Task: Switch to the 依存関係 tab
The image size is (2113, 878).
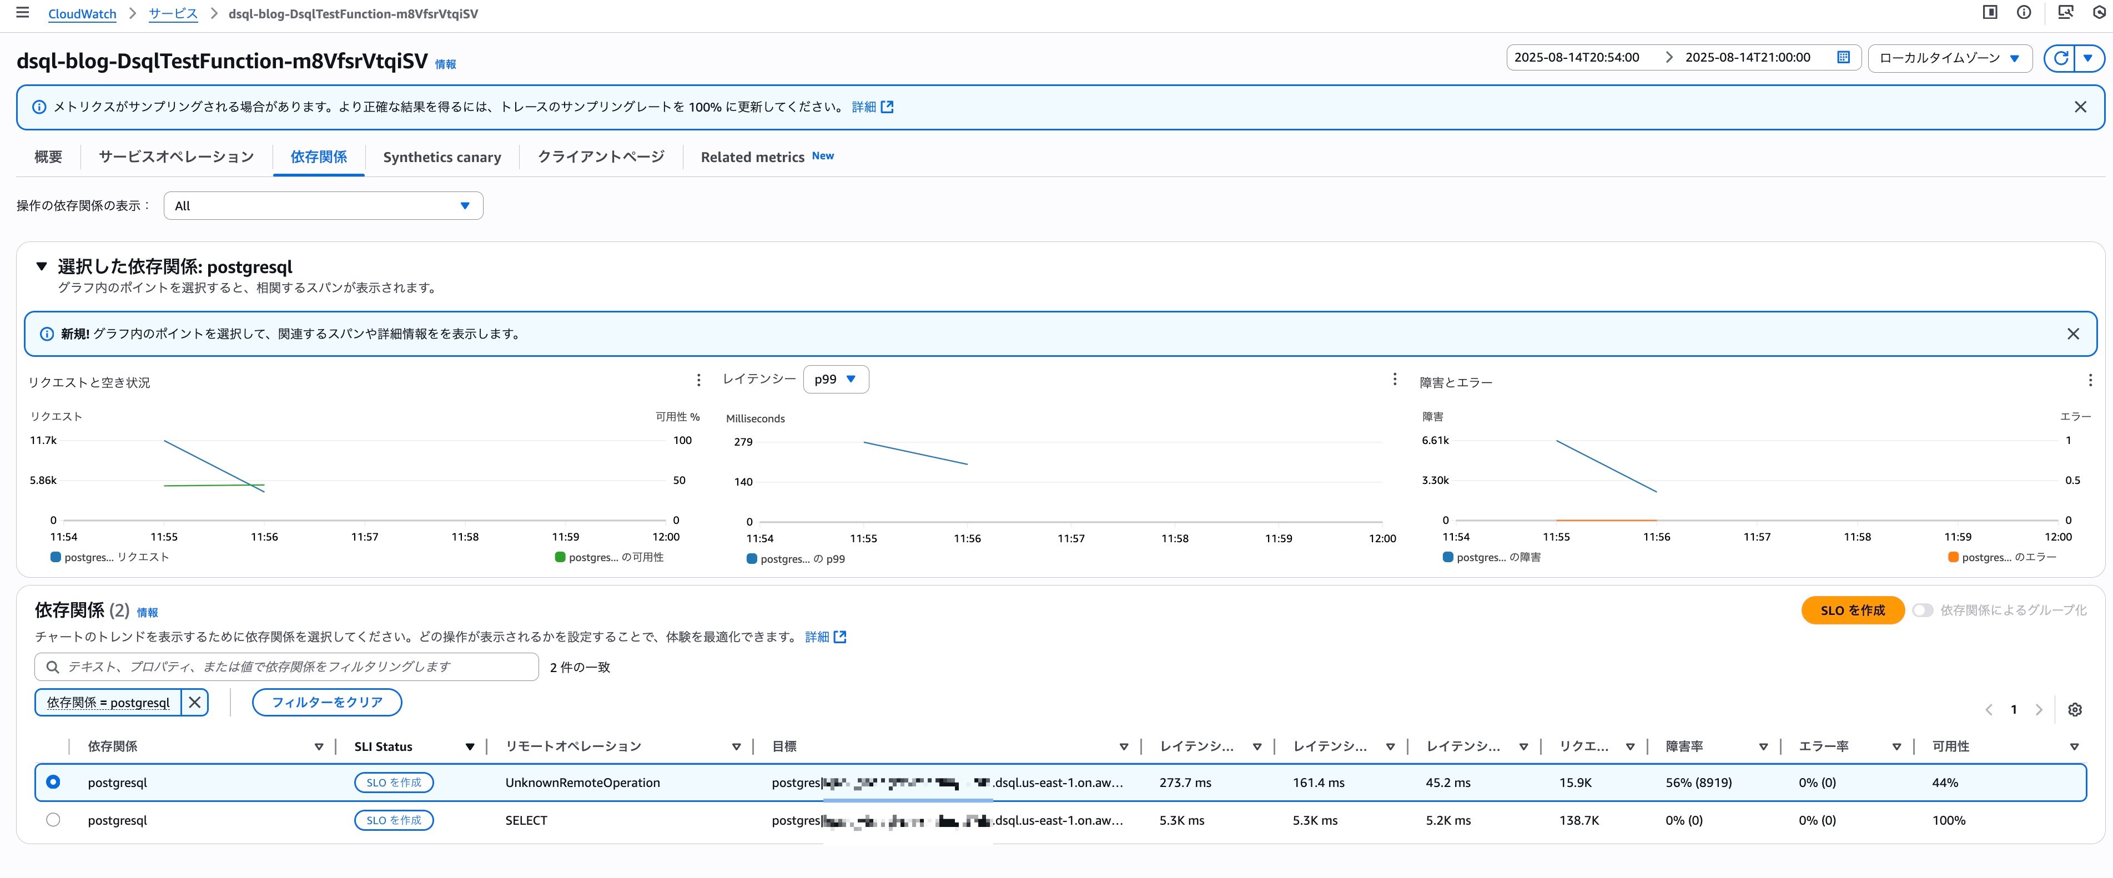Action: pyautogui.click(x=318, y=157)
